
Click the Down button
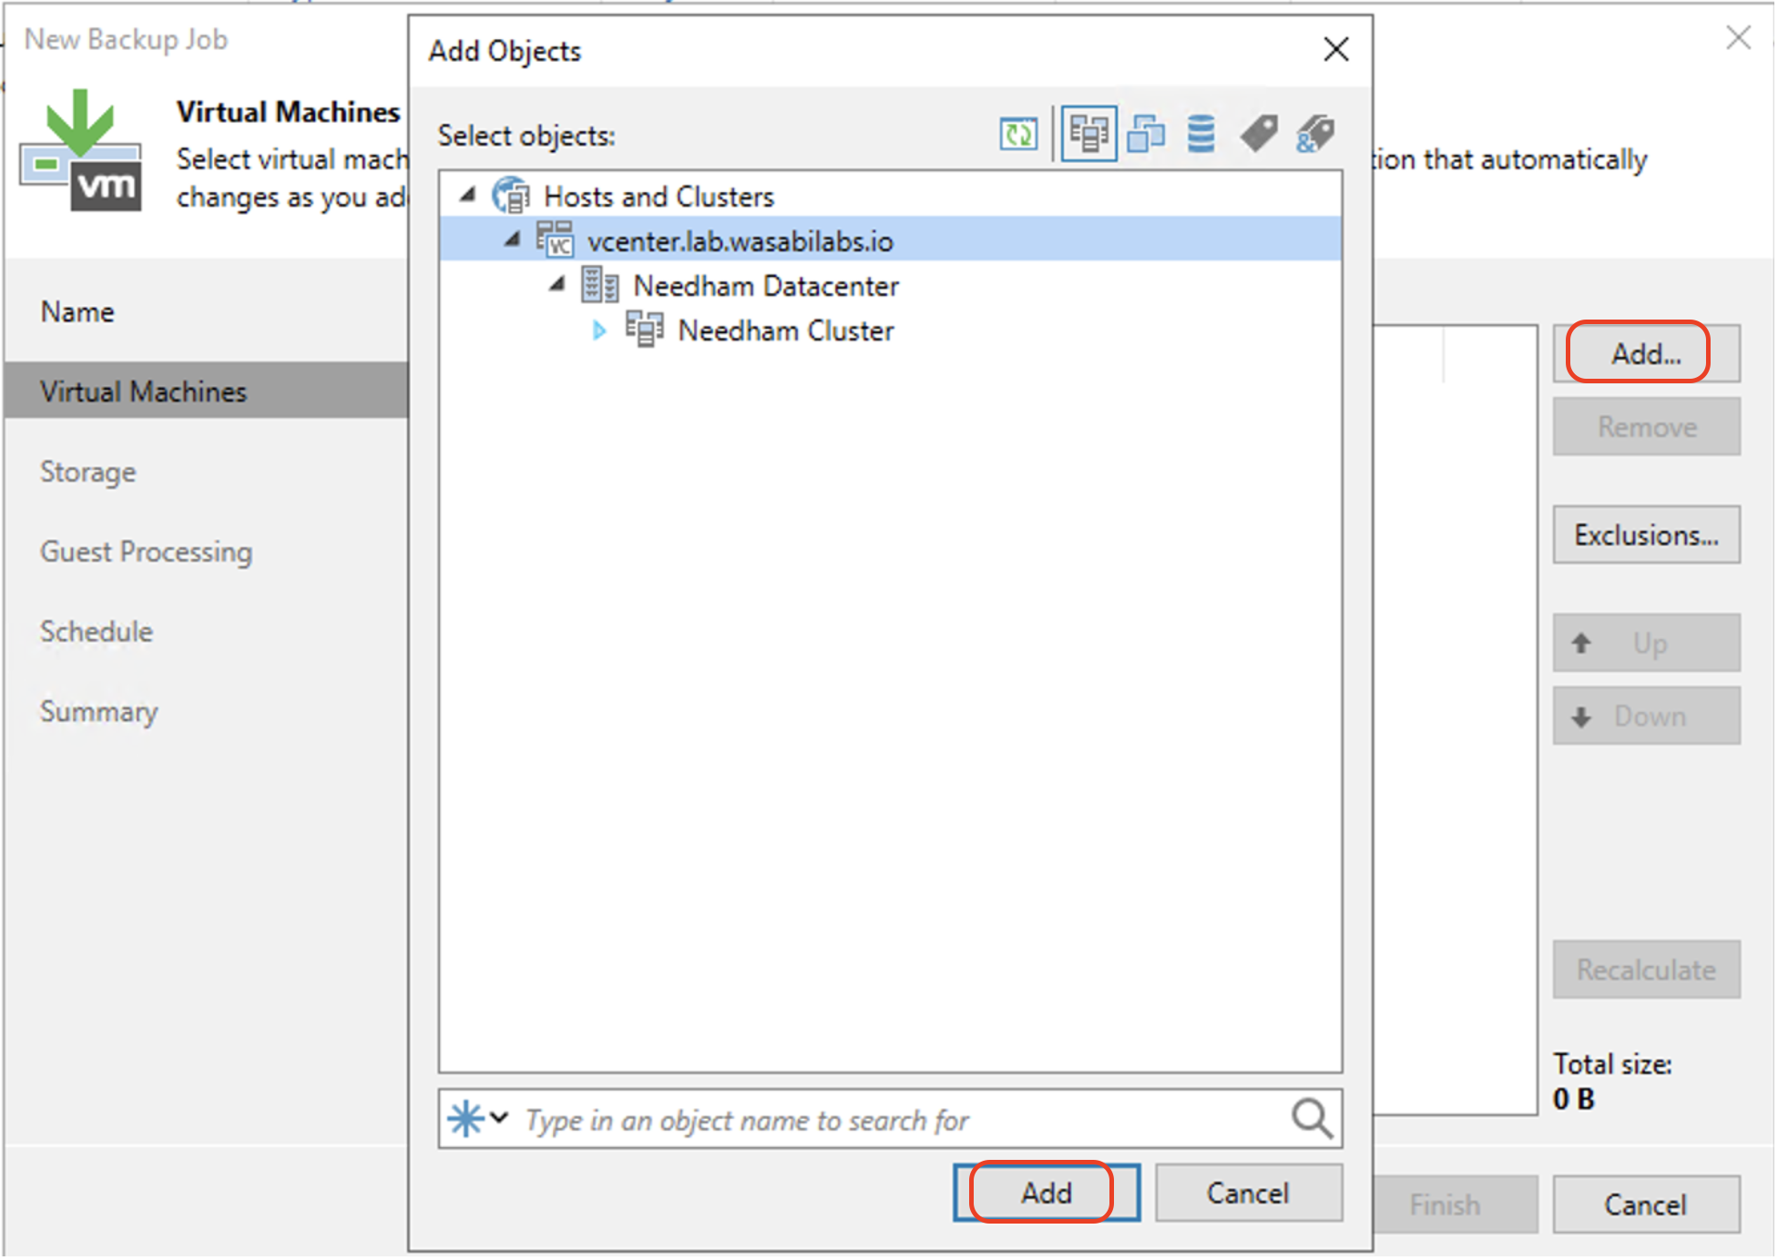pos(1647,716)
